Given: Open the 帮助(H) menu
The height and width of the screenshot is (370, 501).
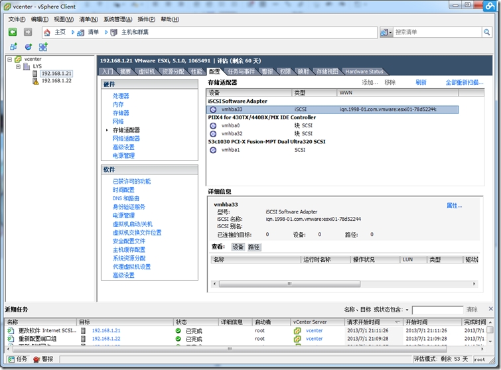Looking at the screenshot, I should coord(170,19).
